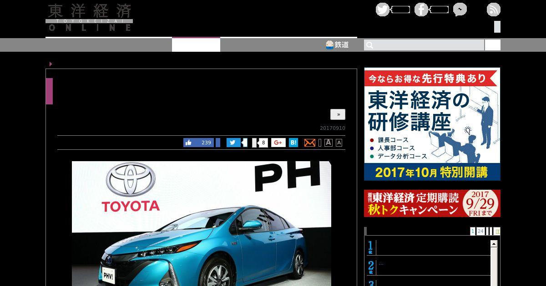This screenshot has height=286, width=546.
Task: Click the ranking list scroll up arrow
Action: coord(494,244)
